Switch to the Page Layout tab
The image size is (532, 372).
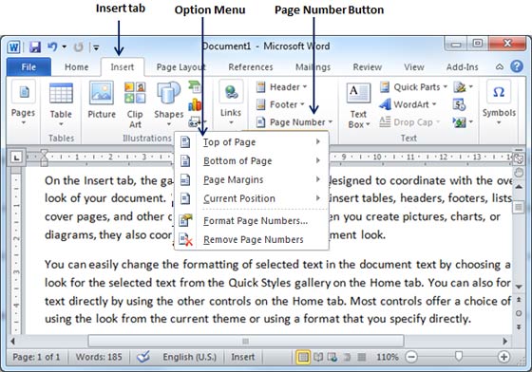(x=180, y=67)
